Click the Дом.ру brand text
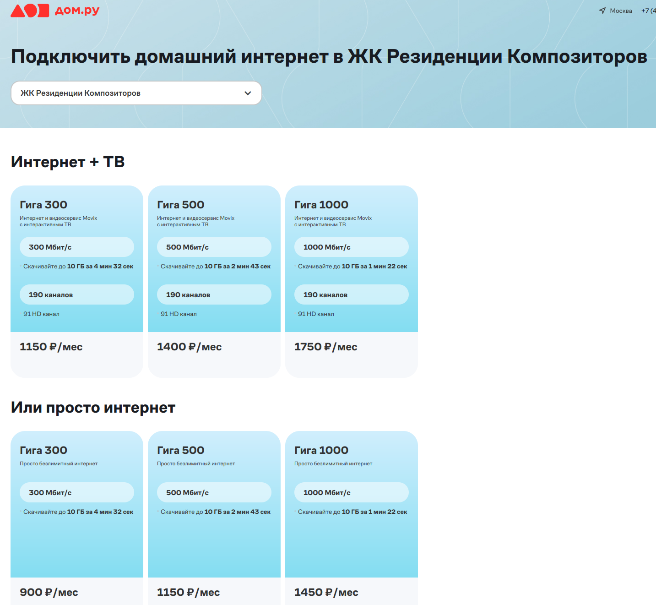The width and height of the screenshot is (656, 605). click(x=77, y=10)
